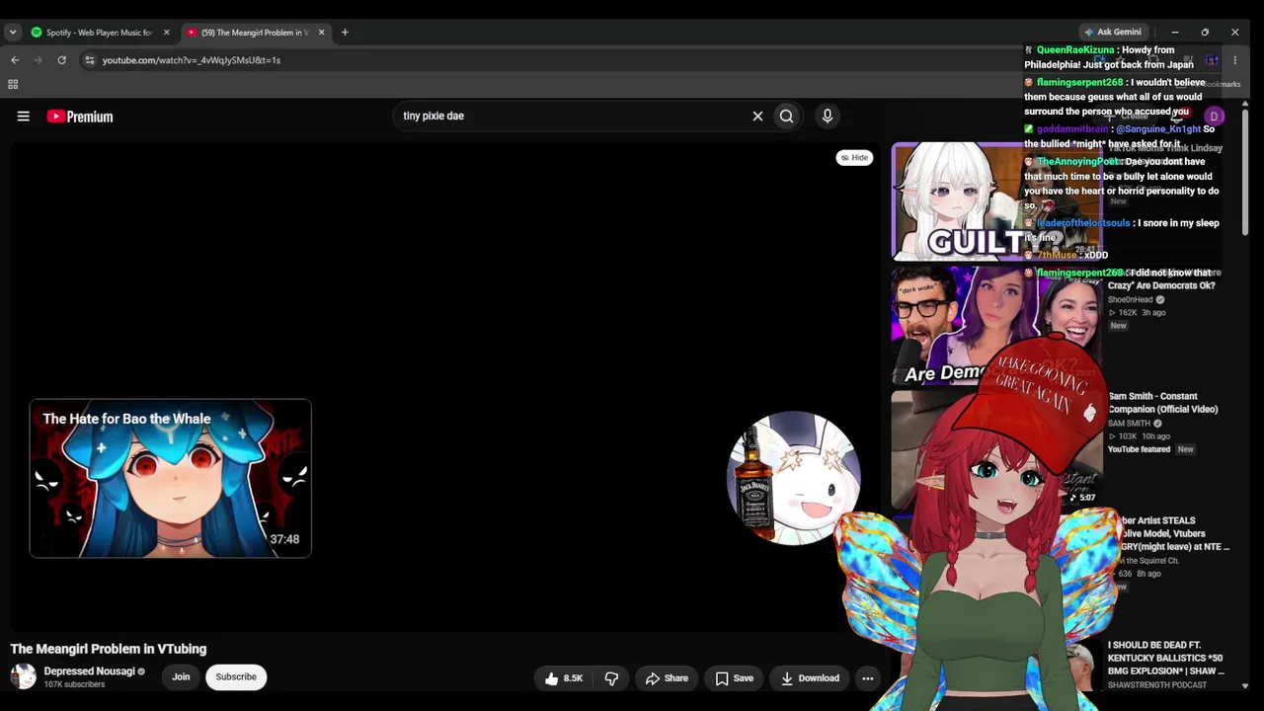Open the bunny channel end-screen circle
The image size is (1264, 711).
794,479
